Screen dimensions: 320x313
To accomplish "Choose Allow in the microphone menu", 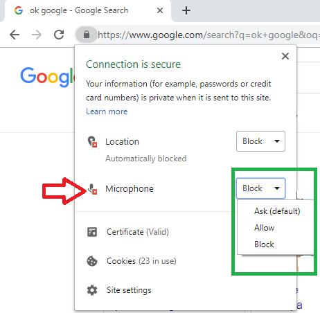I will click(x=265, y=228).
